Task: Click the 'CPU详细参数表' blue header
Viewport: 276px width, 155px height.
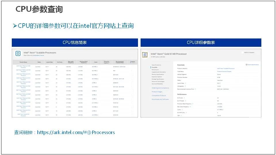Action: pos(201,42)
